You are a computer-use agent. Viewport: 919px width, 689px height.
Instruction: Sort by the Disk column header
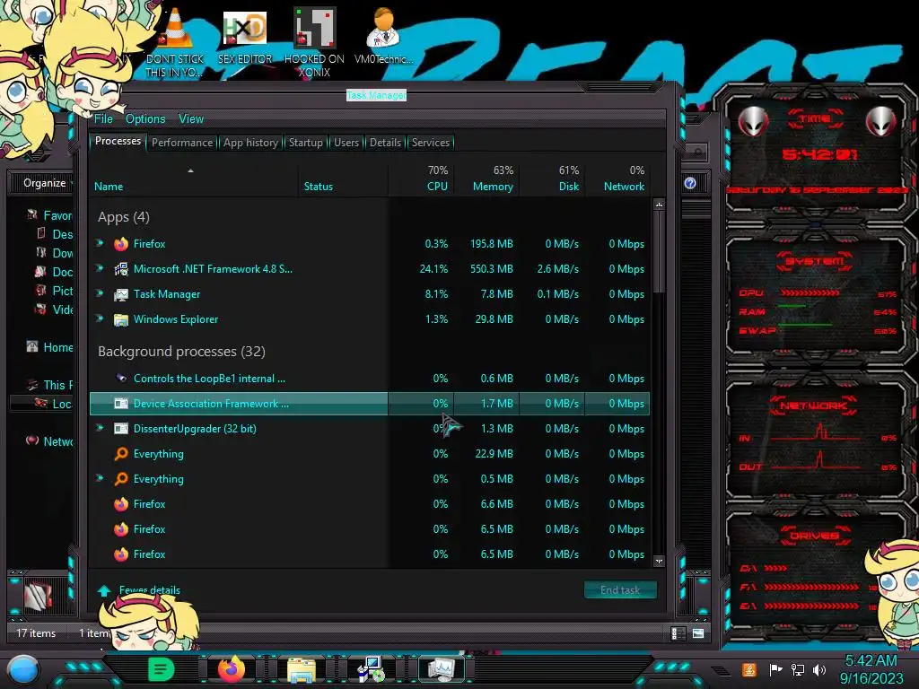coord(568,187)
